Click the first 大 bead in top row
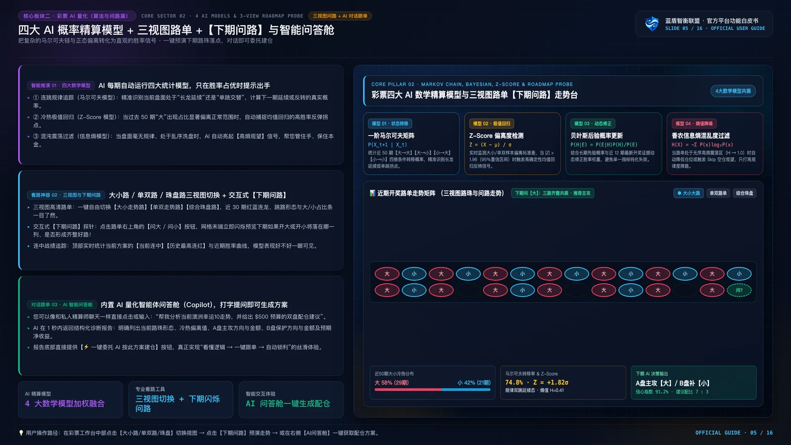 pos(387,273)
